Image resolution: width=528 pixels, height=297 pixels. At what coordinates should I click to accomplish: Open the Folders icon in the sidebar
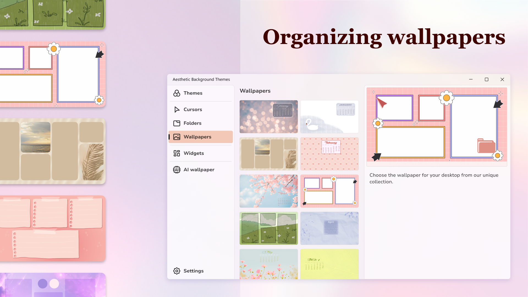tap(177, 123)
